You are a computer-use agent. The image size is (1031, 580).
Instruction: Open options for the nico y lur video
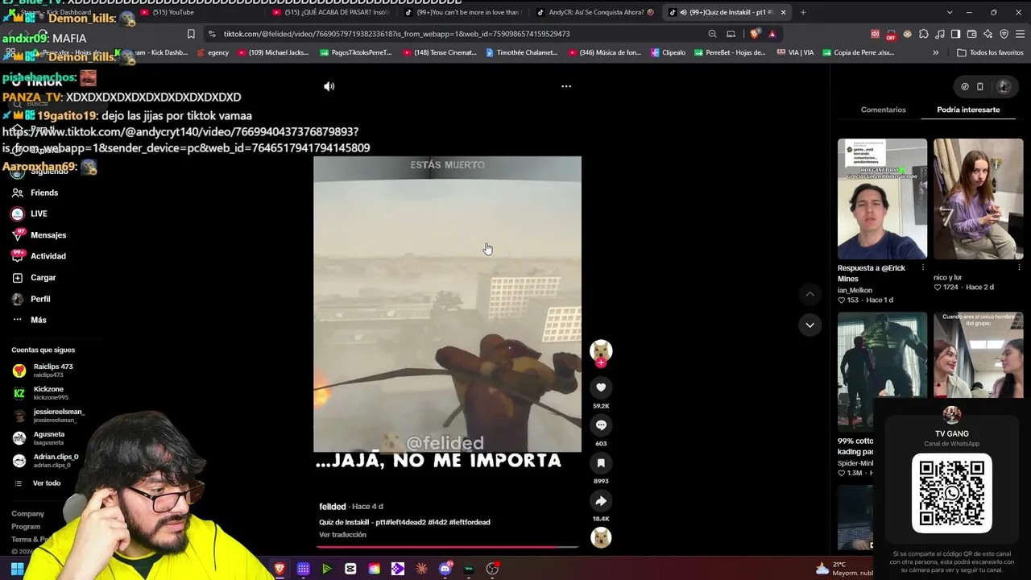[x=1019, y=268]
